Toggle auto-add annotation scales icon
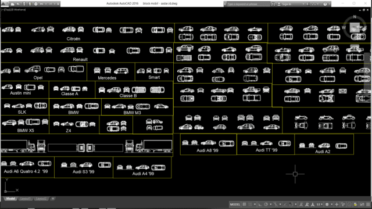 coord(307,204)
